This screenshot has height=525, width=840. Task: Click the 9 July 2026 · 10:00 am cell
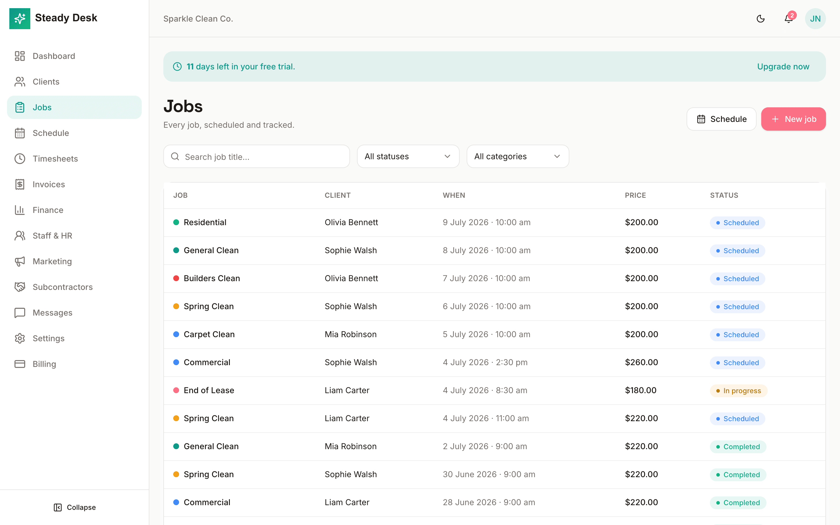coord(486,222)
